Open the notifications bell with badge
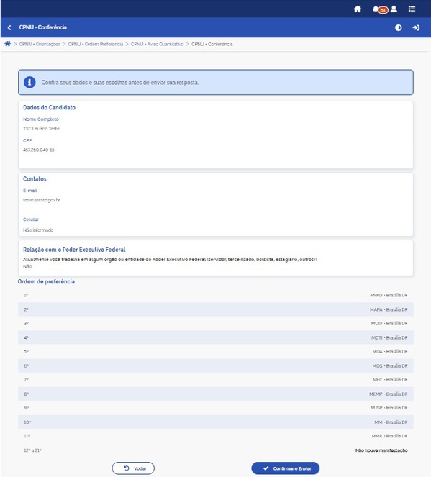Viewport: 431px width, 477px height. tap(380, 9)
